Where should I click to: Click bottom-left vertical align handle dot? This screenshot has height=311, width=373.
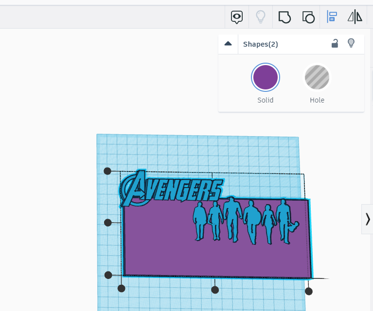(x=108, y=275)
